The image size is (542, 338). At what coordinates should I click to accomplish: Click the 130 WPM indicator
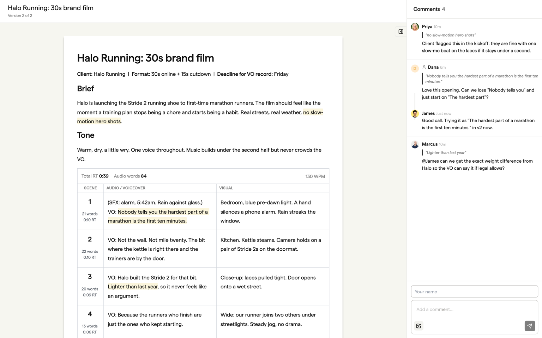tap(315, 176)
